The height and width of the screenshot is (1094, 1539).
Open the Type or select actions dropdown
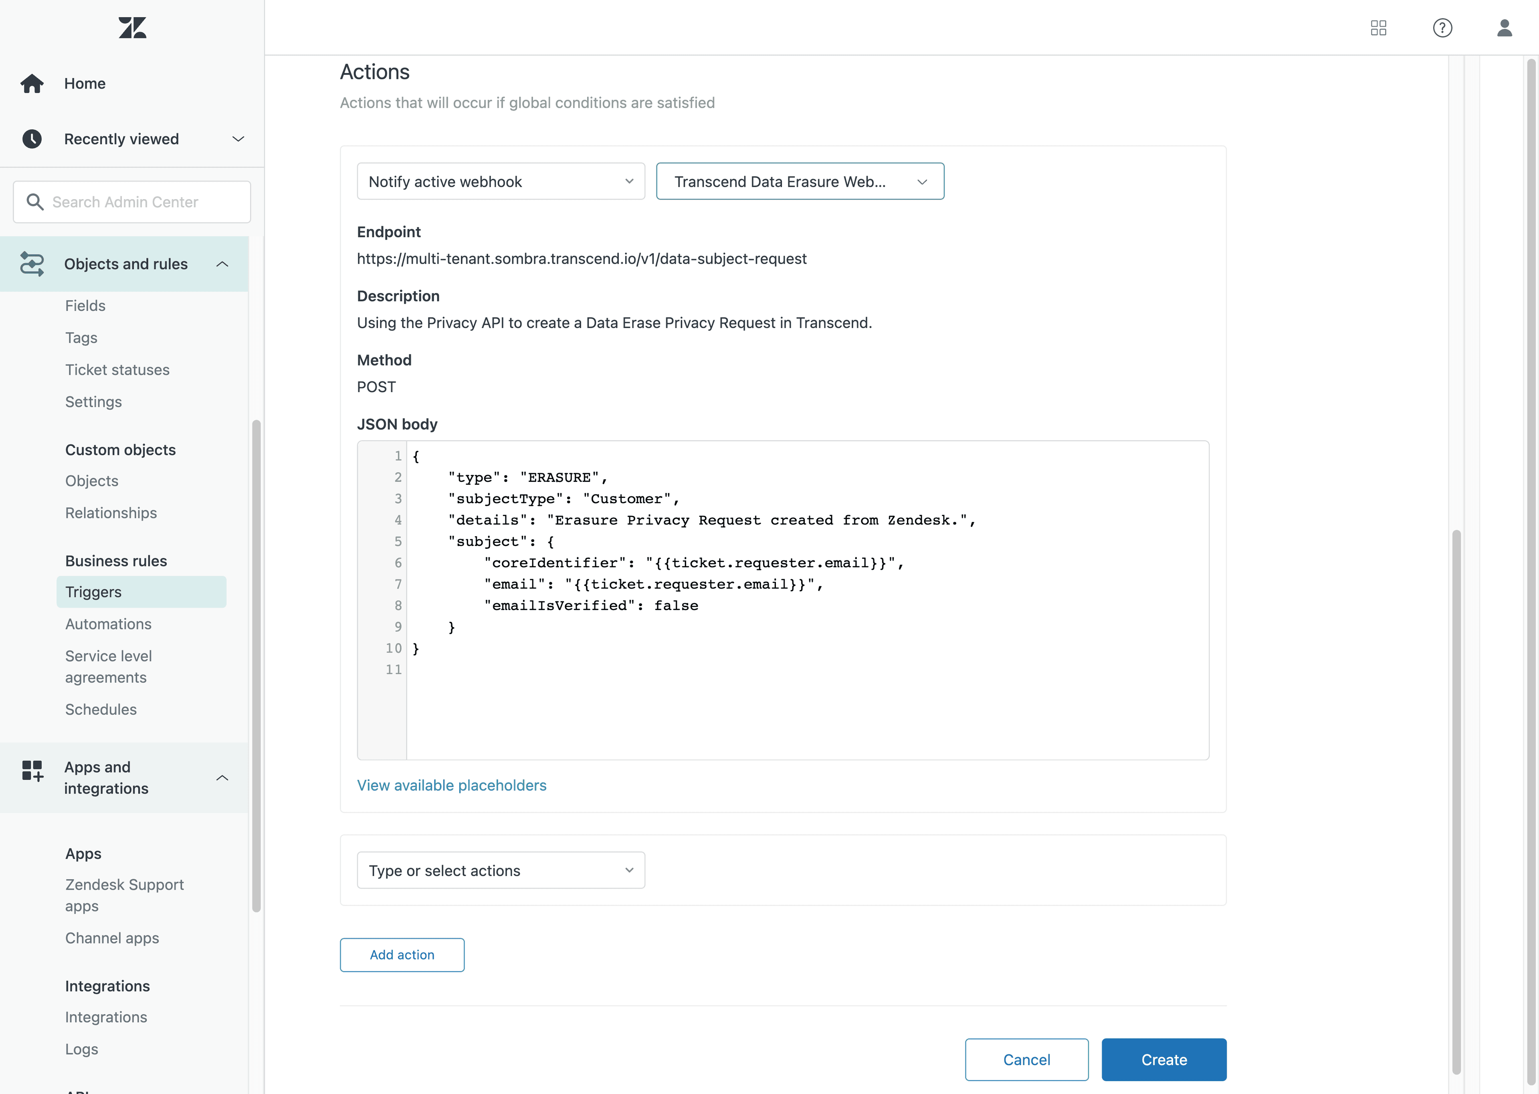point(500,870)
